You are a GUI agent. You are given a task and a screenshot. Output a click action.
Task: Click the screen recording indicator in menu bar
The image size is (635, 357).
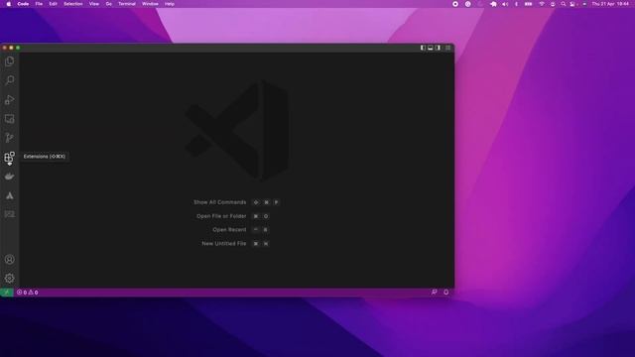[x=455, y=4]
